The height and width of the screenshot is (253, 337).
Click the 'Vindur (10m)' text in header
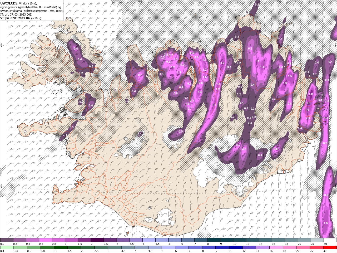point(28,3)
